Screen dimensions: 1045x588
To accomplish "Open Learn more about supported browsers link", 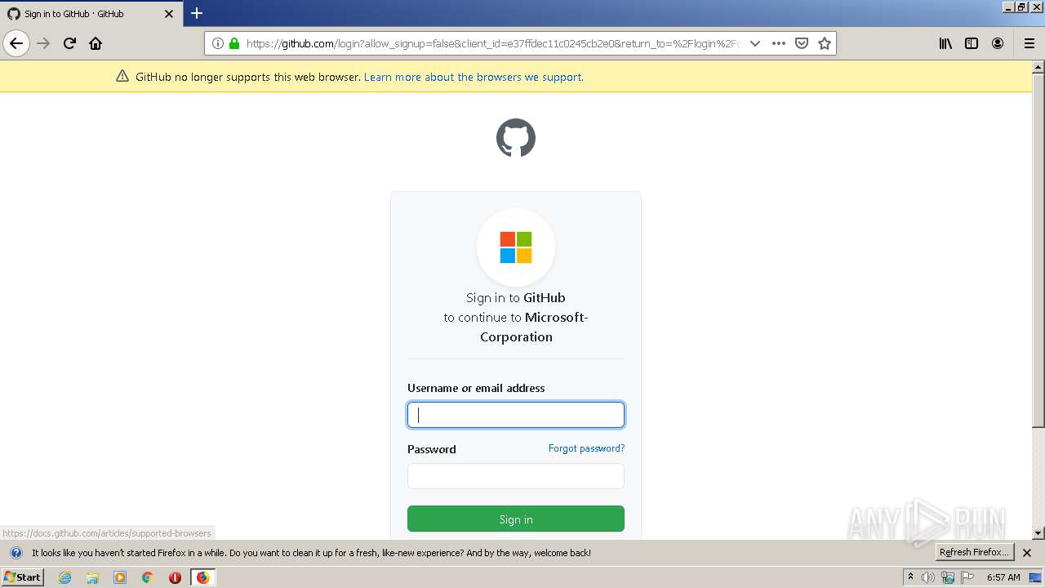I will pos(474,77).
